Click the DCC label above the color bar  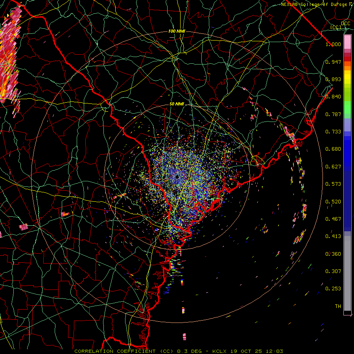[345, 24]
